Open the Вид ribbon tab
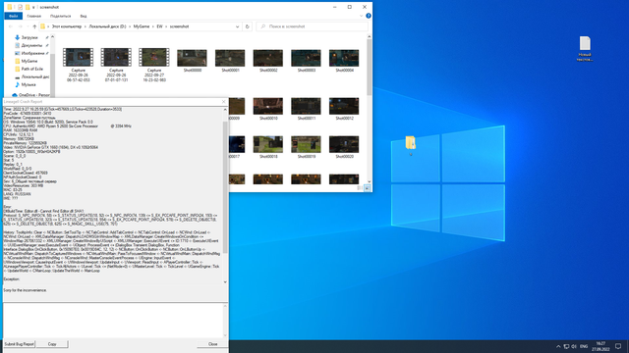 pyautogui.click(x=84, y=16)
